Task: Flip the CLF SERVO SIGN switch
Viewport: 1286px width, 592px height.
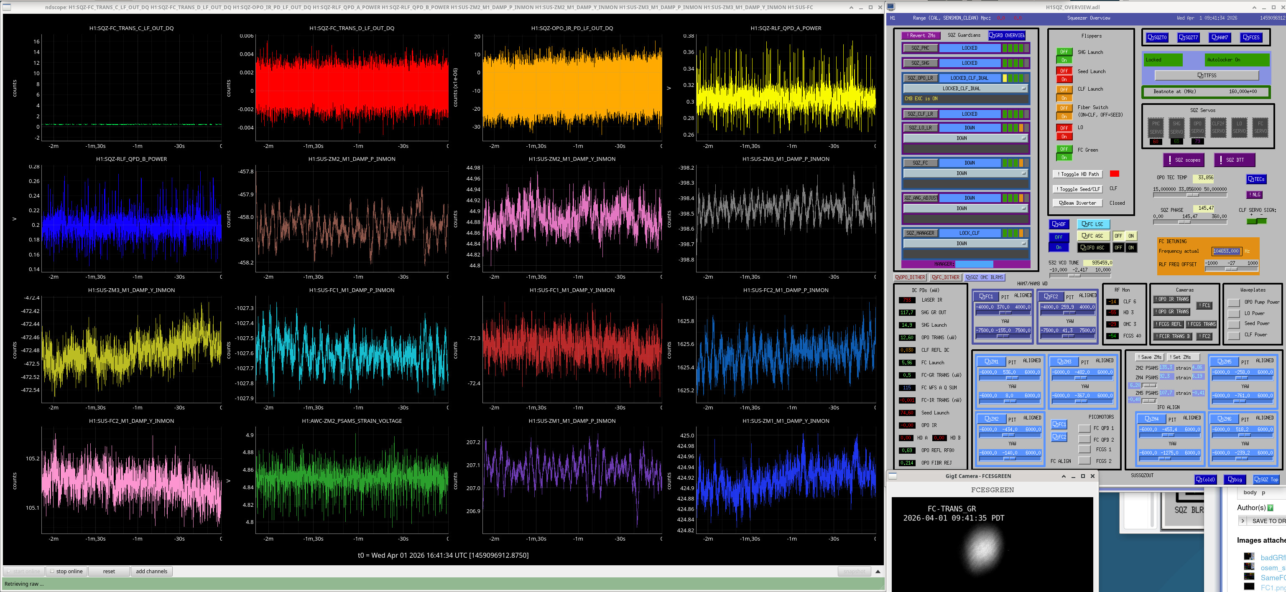Action: point(1256,221)
